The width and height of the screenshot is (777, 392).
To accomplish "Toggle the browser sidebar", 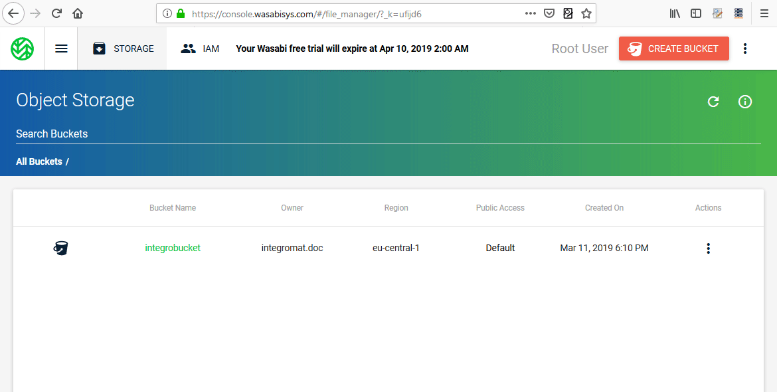I will (696, 13).
